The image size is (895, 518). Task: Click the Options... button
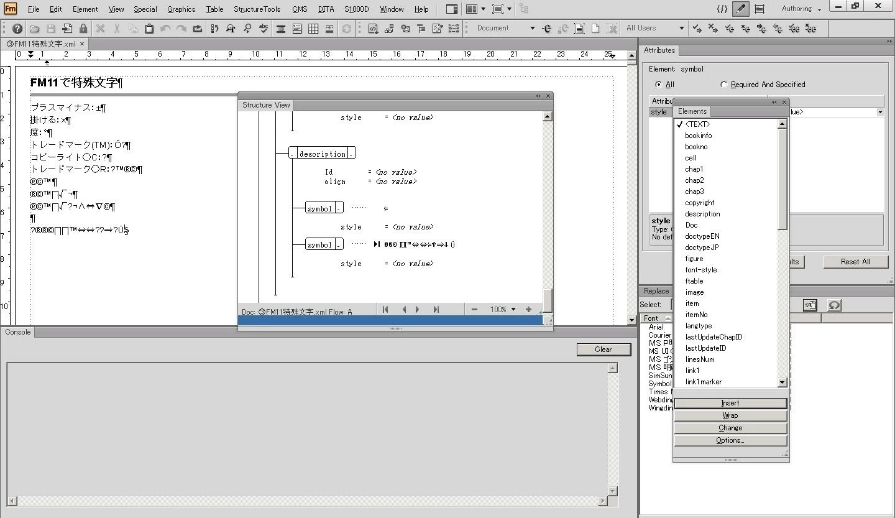[730, 440]
